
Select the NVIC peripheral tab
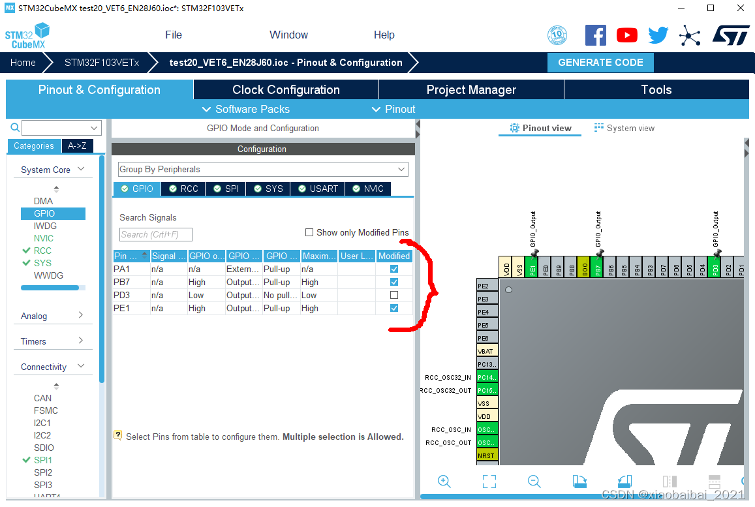(368, 189)
